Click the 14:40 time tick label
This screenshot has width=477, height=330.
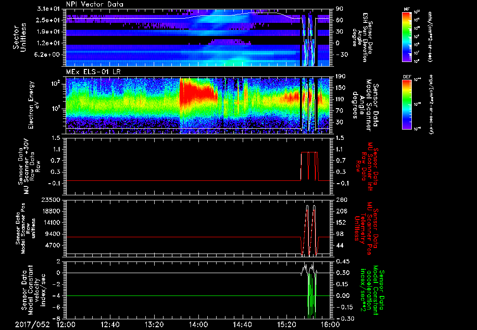tap(242, 324)
